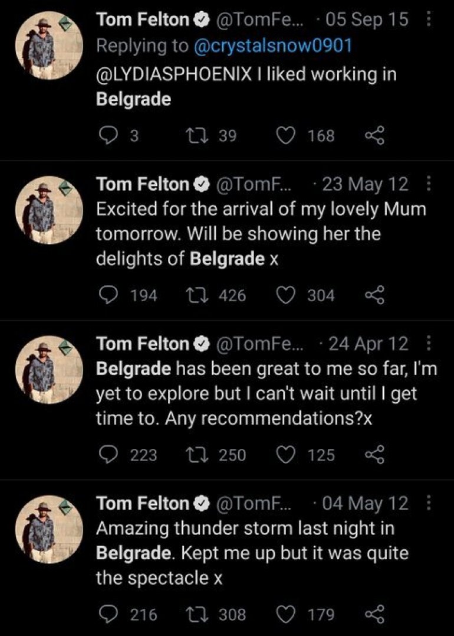The width and height of the screenshot is (454, 636).
Task: Open Tom Felton's name on the 24 Apr 12 tweet
Action: pyautogui.click(x=142, y=343)
